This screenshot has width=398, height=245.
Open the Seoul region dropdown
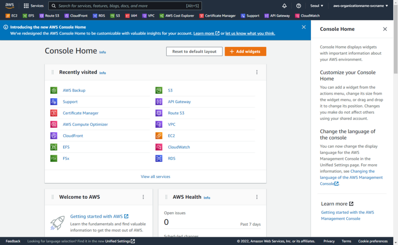(316, 5)
